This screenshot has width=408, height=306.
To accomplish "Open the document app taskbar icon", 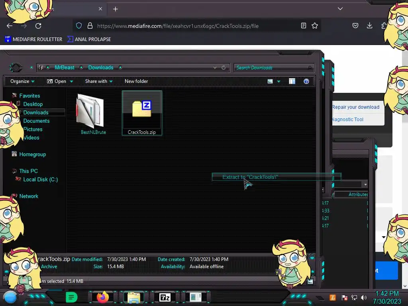I will pyautogui.click(x=196, y=297).
